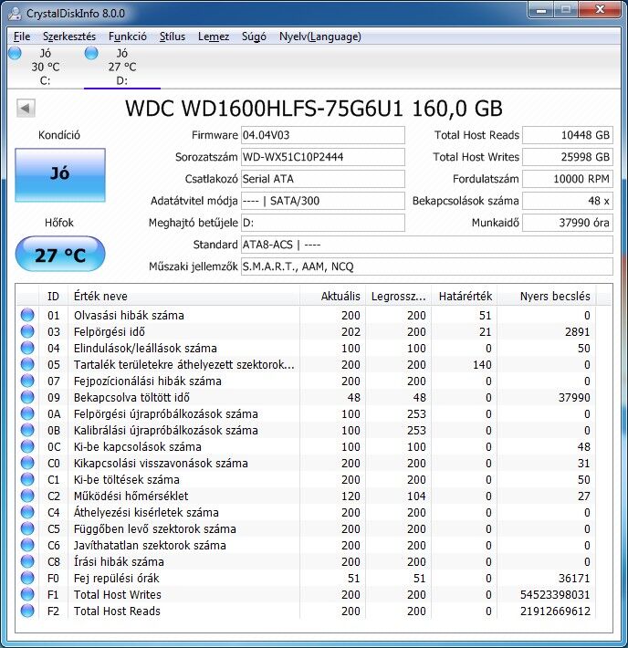Click status orb of row 04 Elindulások/leállások
This screenshot has height=648, width=628.
pos(27,348)
